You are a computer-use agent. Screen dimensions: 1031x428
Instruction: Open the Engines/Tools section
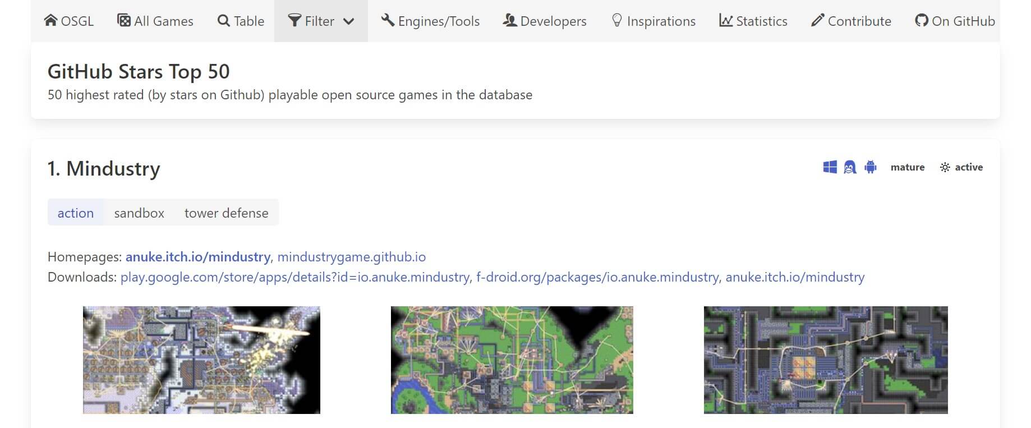pyautogui.click(x=430, y=21)
